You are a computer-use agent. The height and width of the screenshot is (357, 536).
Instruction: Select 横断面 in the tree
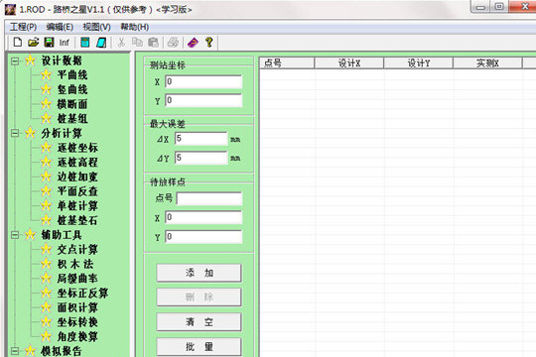pos(72,104)
